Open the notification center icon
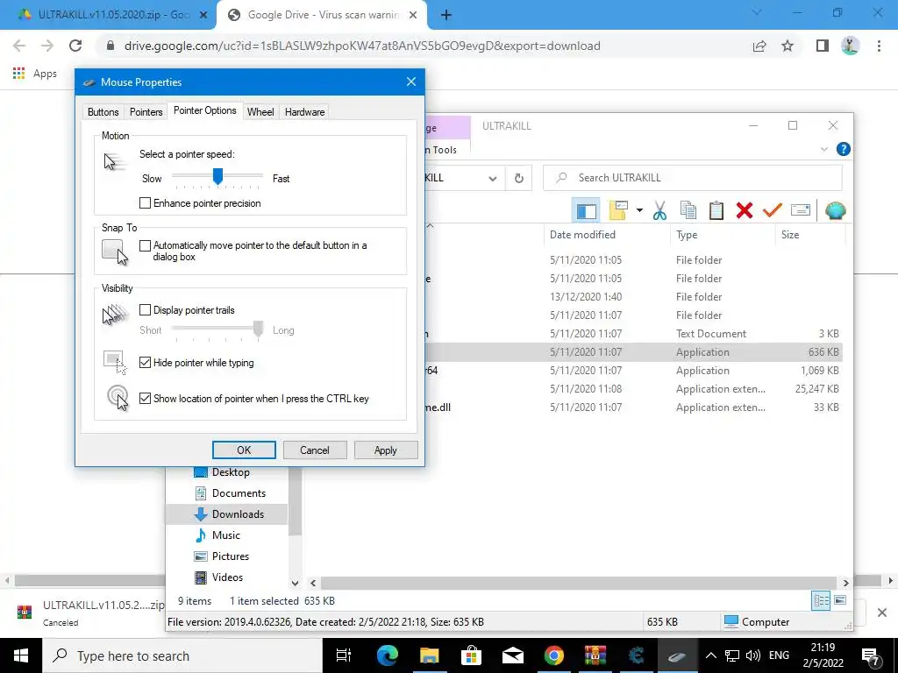The height and width of the screenshot is (673, 898). 872,655
